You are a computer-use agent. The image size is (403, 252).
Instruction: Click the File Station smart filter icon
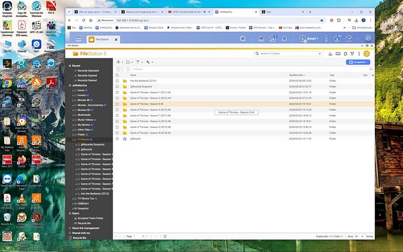tap(352, 54)
